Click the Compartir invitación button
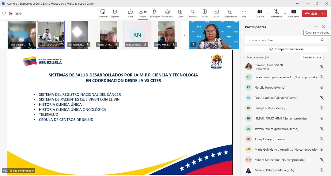Image resolution: width=331 pixels, height=176 pixels. point(286,49)
